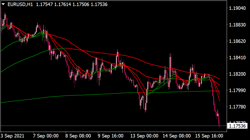
Task: Select the price scale label 1.18200
Action: 237,74
